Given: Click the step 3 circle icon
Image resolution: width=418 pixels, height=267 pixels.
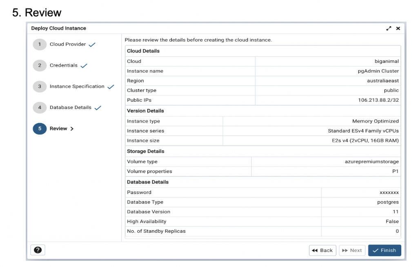Looking at the screenshot, I should point(40,87).
